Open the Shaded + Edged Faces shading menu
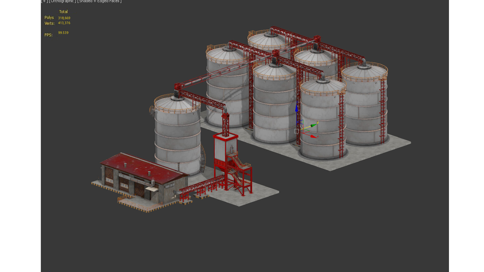Viewport: 484px width, 272px height. point(99,1)
